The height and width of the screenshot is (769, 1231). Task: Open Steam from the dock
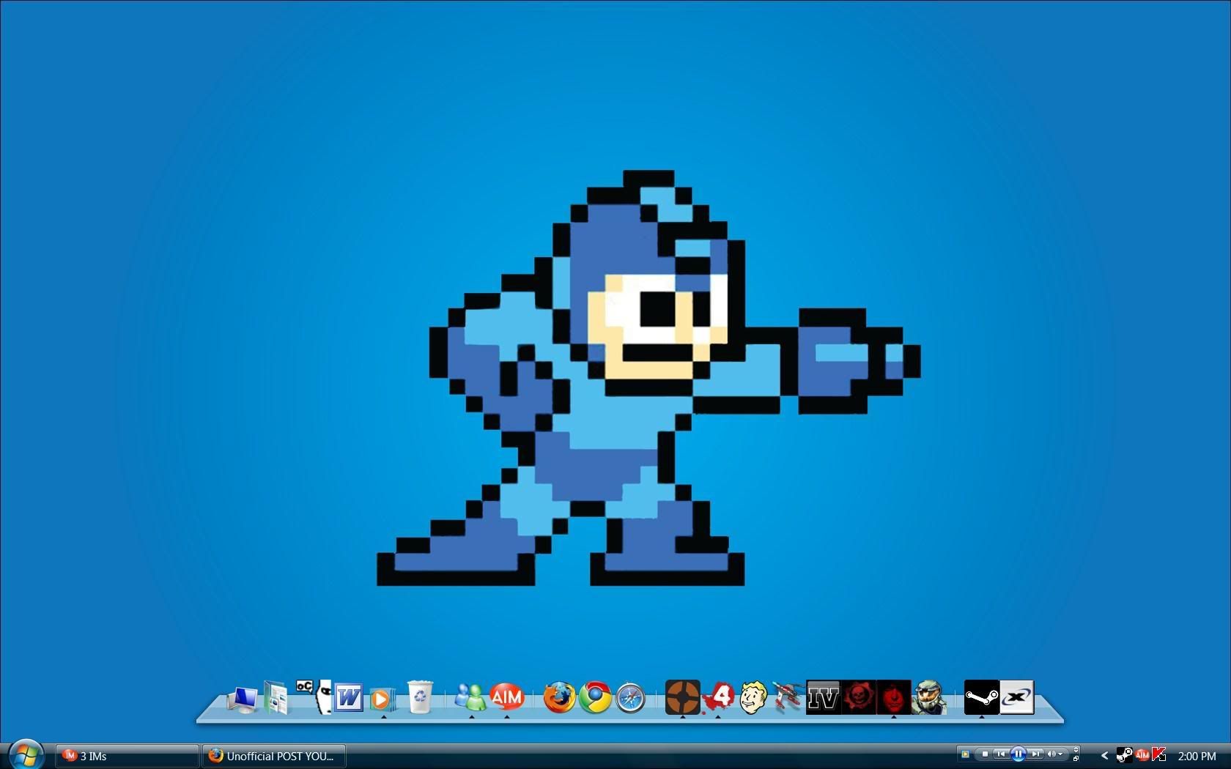pyautogui.click(x=982, y=697)
